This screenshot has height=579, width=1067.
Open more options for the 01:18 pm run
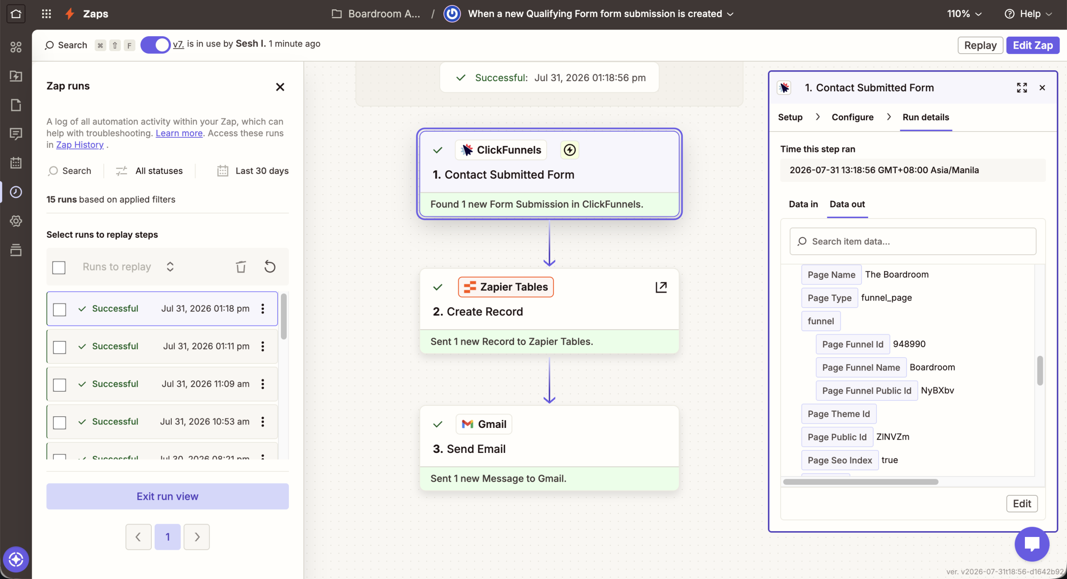click(x=263, y=308)
